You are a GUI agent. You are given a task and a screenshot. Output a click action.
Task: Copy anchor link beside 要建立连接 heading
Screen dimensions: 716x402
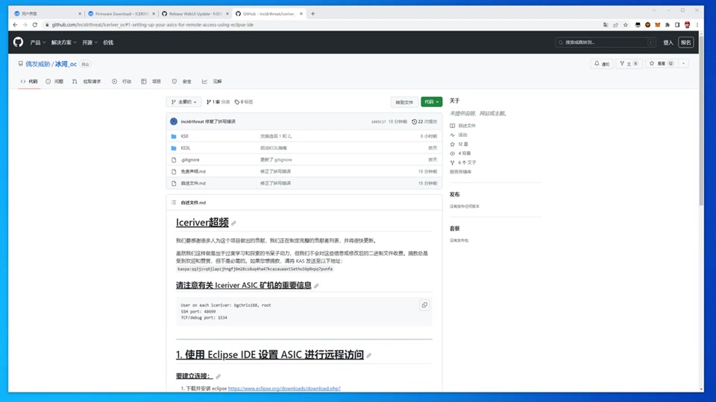click(x=219, y=377)
